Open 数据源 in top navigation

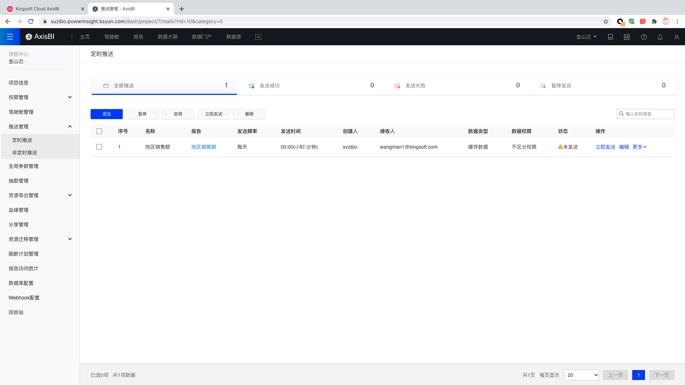(x=234, y=37)
